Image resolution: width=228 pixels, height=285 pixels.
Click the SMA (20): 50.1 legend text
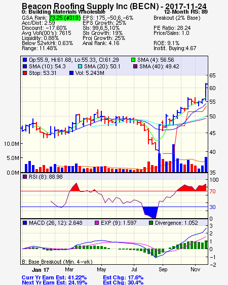point(102,66)
